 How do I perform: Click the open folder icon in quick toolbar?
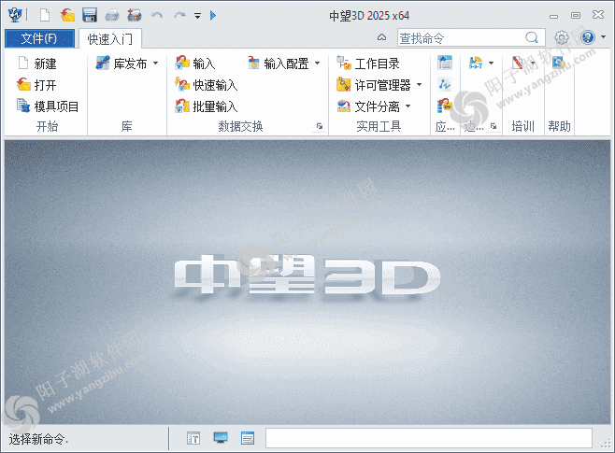tap(67, 15)
